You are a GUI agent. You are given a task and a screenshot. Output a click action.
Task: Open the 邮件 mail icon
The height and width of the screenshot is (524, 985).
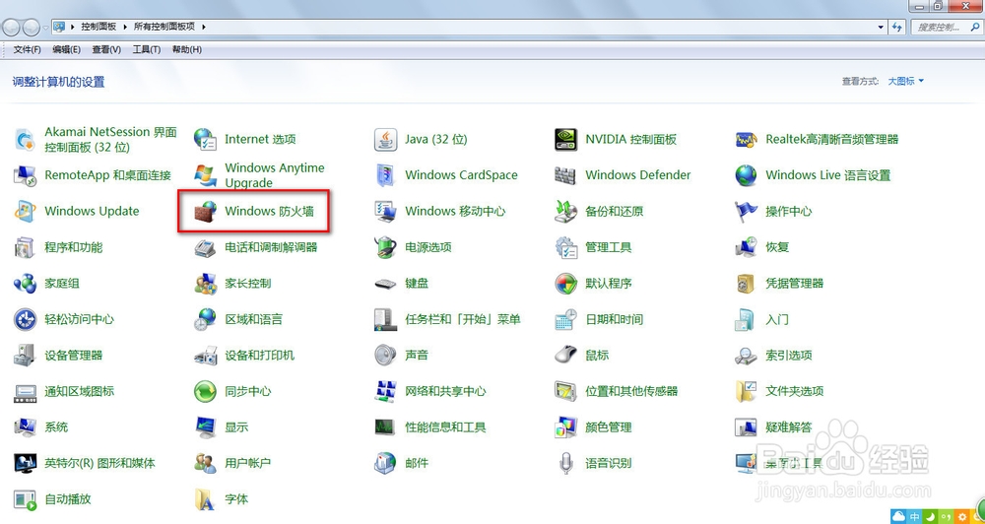386,464
